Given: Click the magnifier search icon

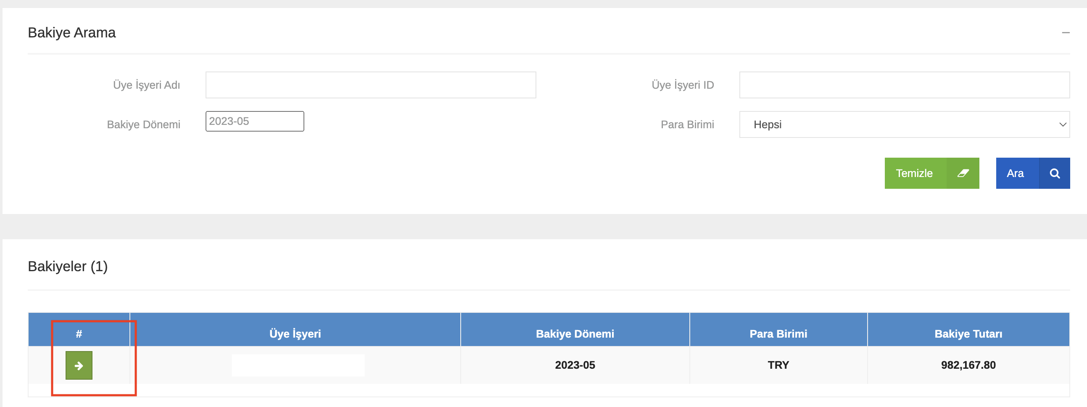Looking at the screenshot, I should coord(1054,173).
